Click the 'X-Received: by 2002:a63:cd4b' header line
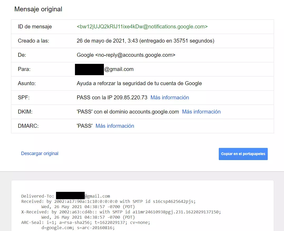This screenshot has height=231, width=284. coord(121,212)
